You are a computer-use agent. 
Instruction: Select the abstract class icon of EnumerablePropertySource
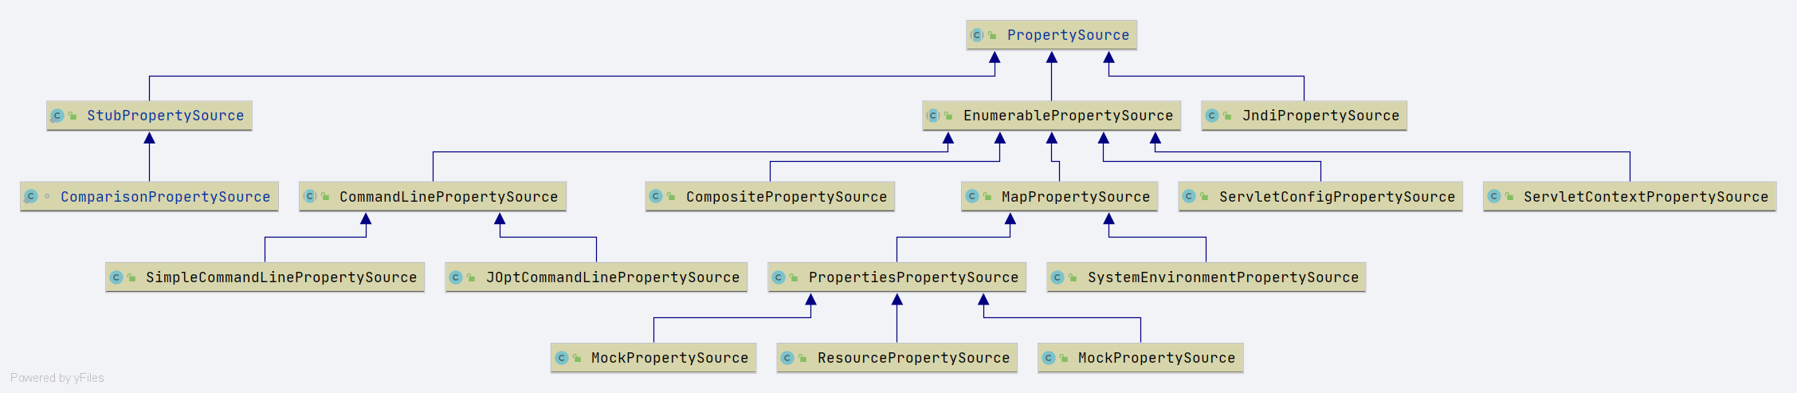933,116
